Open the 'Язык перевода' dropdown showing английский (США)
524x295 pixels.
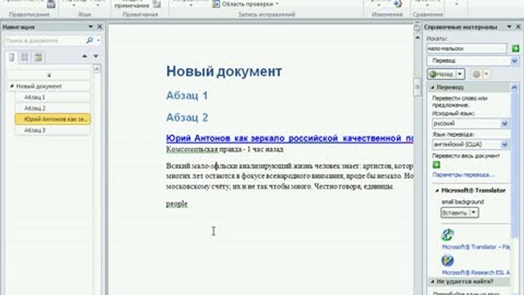tap(504, 145)
